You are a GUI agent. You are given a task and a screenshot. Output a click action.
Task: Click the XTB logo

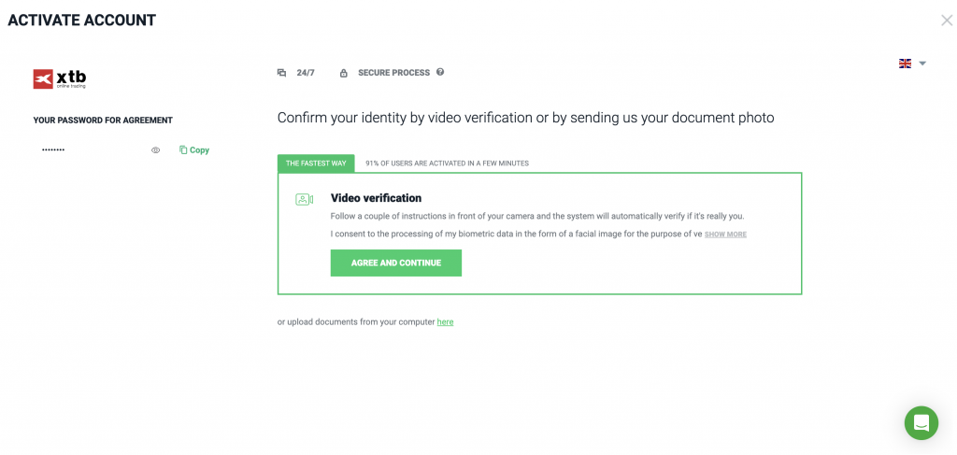(60, 78)
